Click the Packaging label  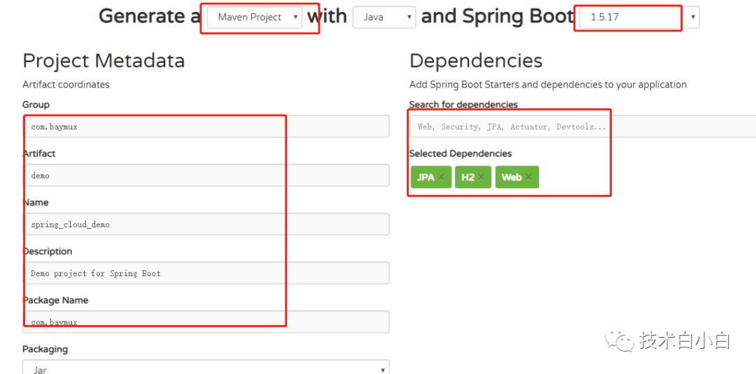(45, 349)
